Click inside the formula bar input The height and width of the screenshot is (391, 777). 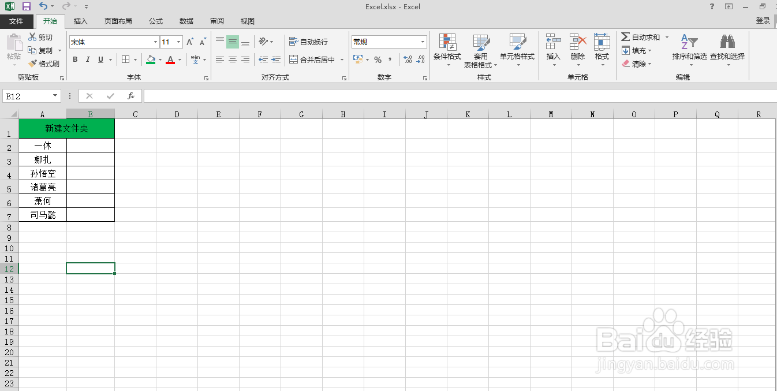click(x=460, y=96)
